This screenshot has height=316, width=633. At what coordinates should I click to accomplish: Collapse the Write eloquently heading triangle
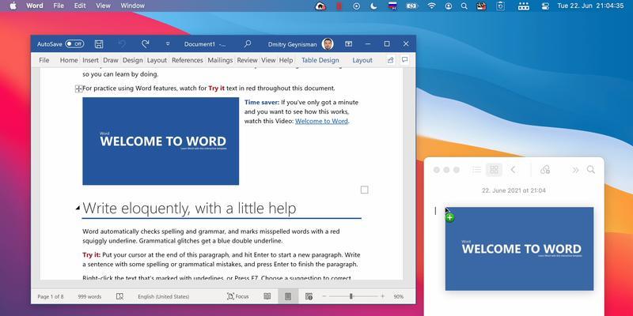click(x=78, y=208)
